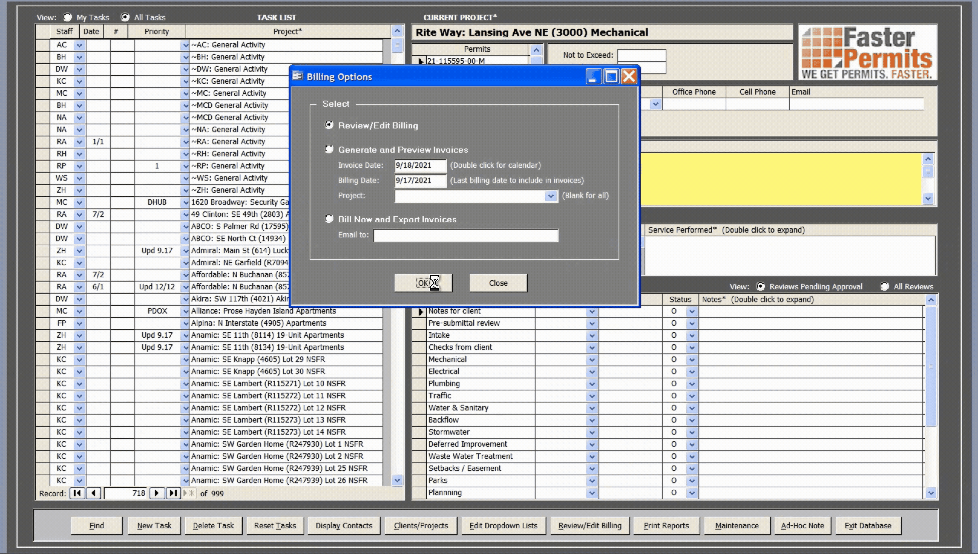The height and width of the screenshot is (554, 978).
Task: Jump to the last record
Action: pos(173,493)
